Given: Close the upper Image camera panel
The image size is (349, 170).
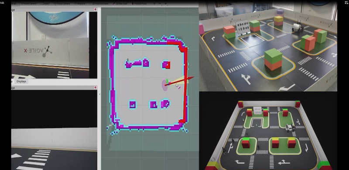Looking at the screenshot, I should (x=95, y=10).
